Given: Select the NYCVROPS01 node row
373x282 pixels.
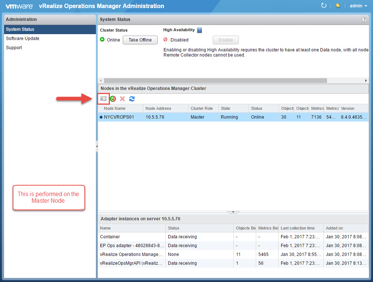Looking at the screenshot, I should click(x=233, y=117).
